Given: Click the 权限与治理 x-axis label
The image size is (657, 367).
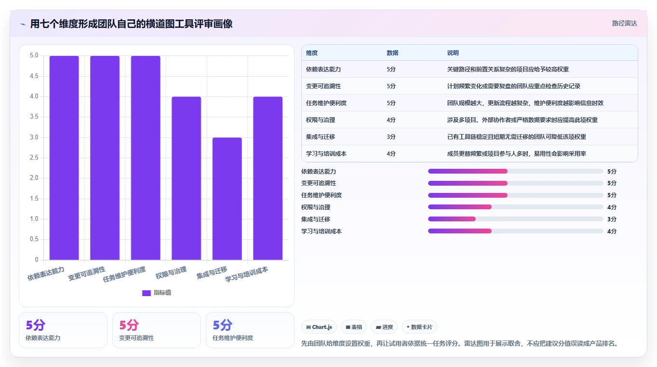Looking at the screenshot, I should pos(171,272).
